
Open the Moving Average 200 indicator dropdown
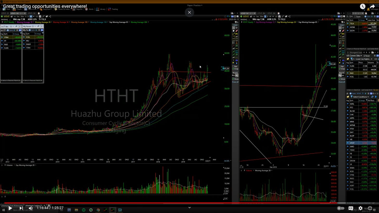[x=140, y=22]
